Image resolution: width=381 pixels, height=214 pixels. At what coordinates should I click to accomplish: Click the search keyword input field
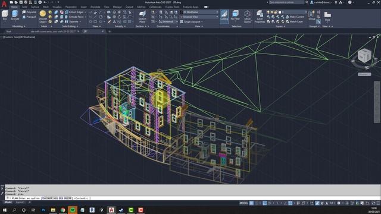[x=286, y=2]
